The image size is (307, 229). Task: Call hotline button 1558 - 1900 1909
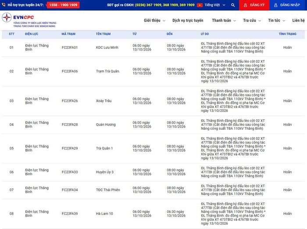coord(63,5)
